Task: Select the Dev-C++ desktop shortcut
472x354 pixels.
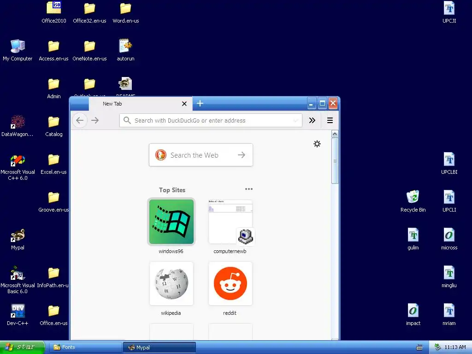Action: 18,311
